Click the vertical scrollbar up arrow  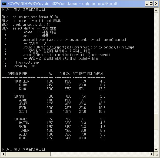click(156, 10)
